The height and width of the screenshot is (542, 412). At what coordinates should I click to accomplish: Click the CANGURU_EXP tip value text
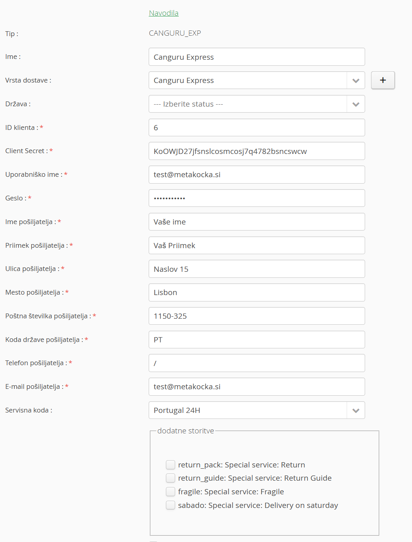click(x=175, y=33)
